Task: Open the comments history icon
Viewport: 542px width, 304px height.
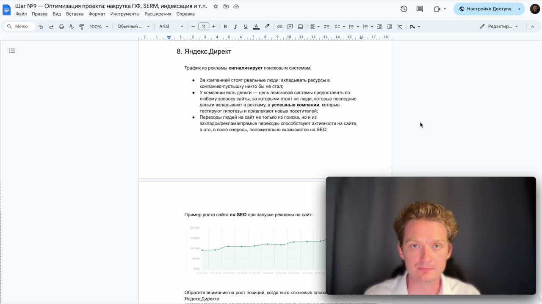Action: click(x=420, y=9)
